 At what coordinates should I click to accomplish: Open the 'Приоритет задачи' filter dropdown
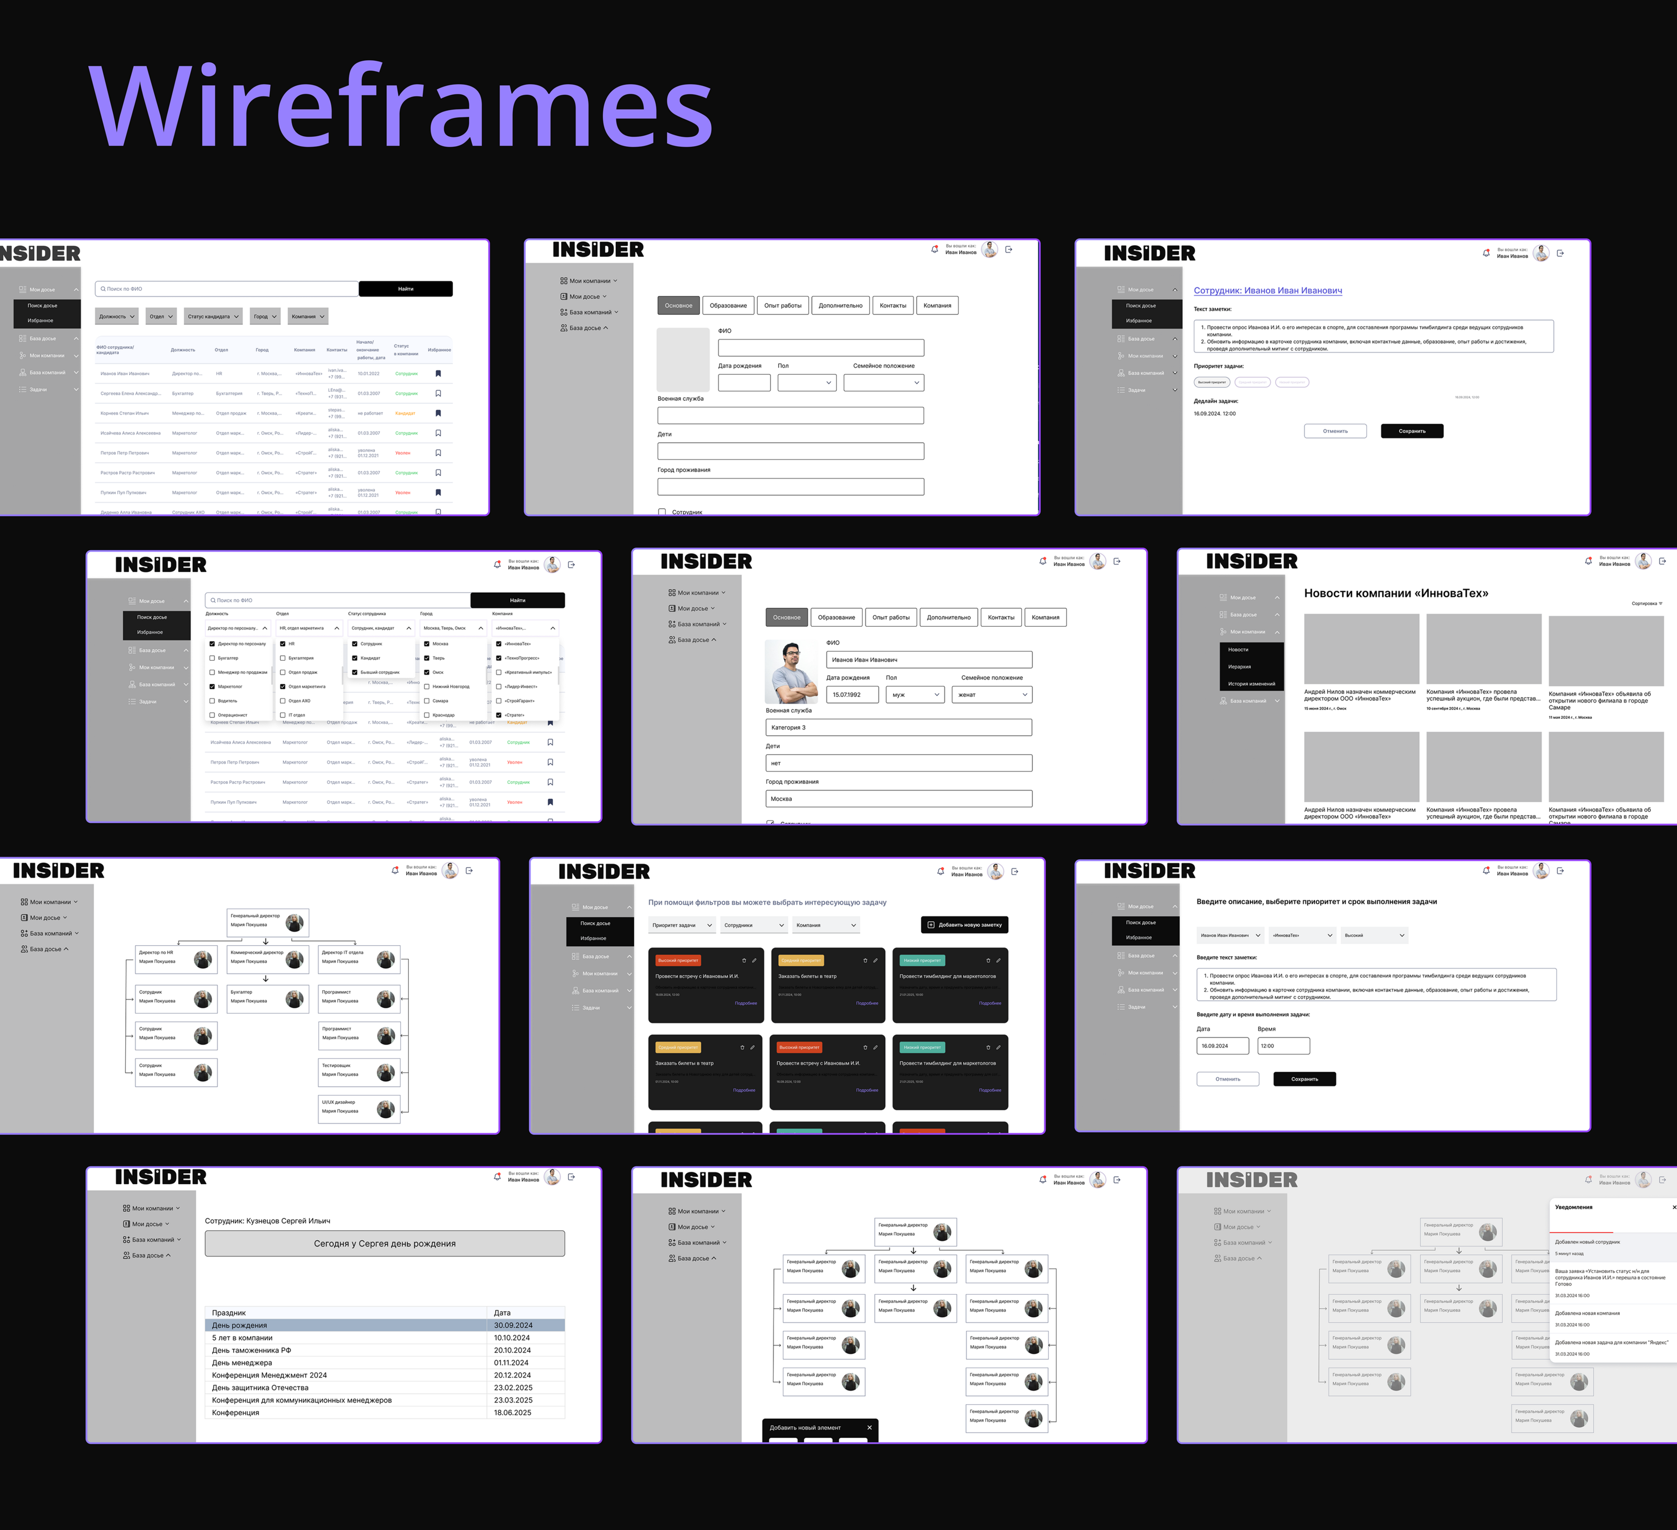click(x=681, y=925)
